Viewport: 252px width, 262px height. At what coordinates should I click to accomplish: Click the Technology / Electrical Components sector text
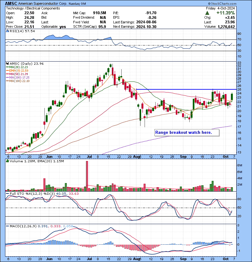tap(33, 8)
